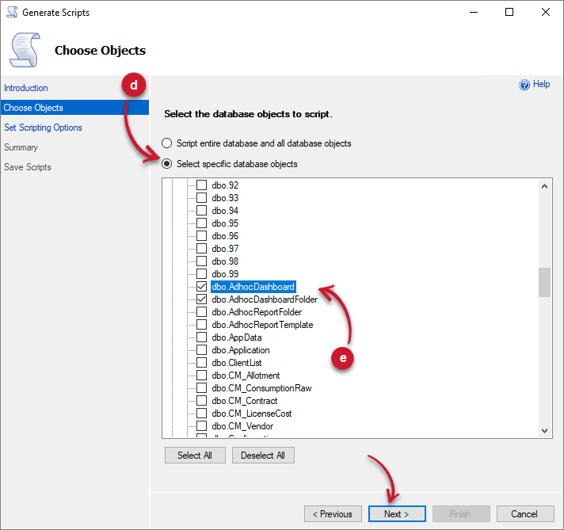Close the Generate Scripts window
The image size is (564, 530).
coord(545,12)
